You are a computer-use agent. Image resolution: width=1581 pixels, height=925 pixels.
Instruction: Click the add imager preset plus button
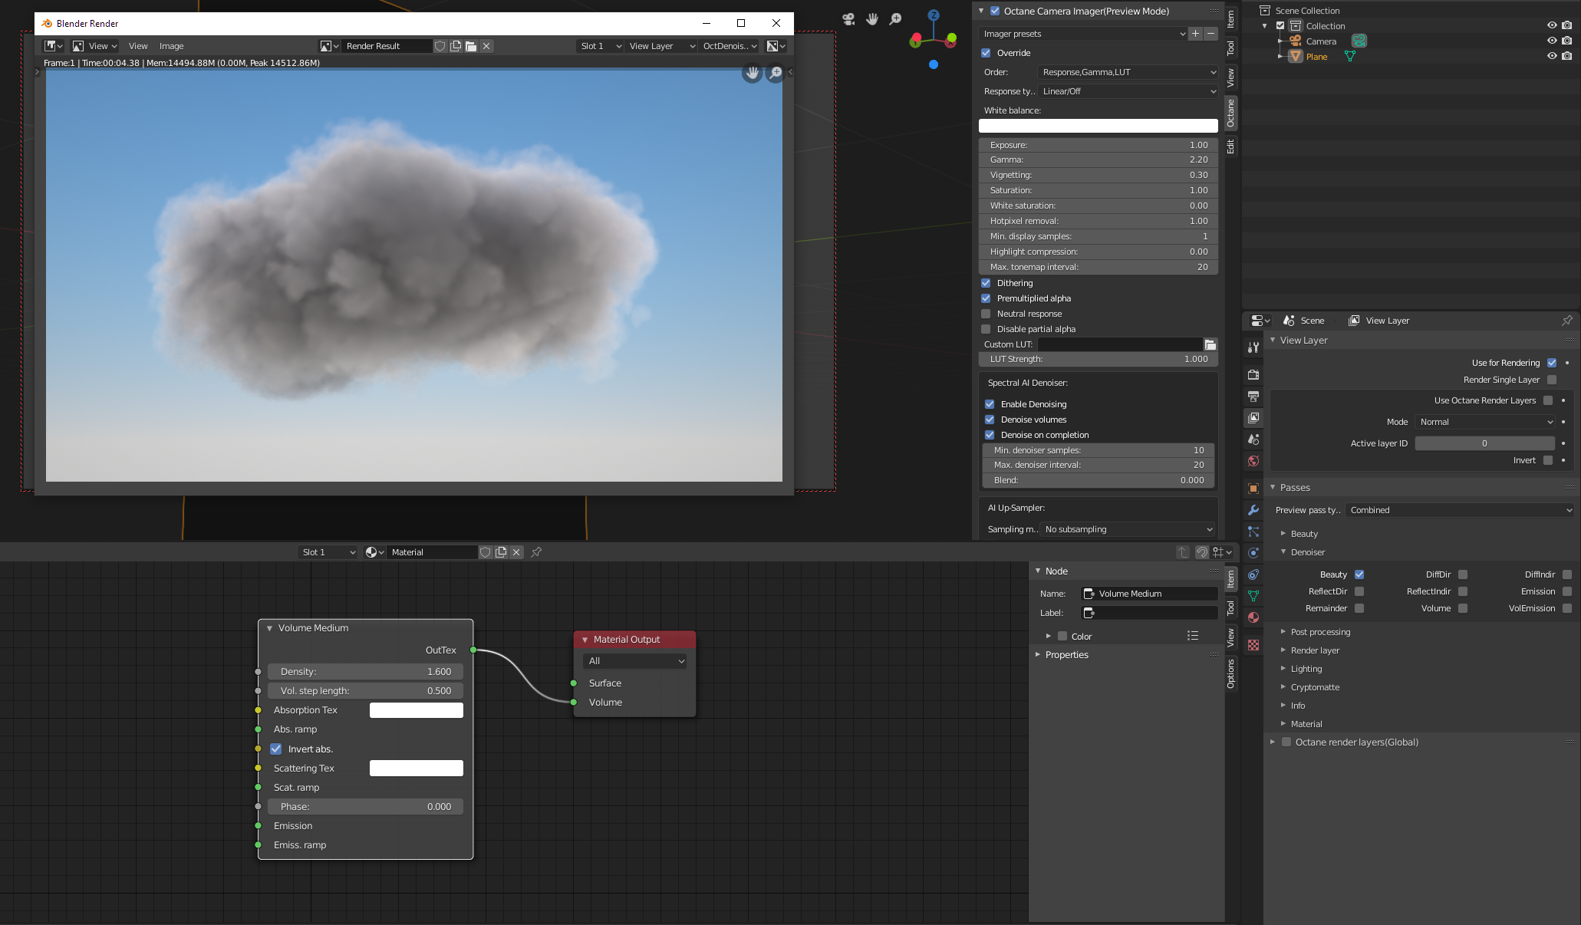click(x=1195, y=34)
